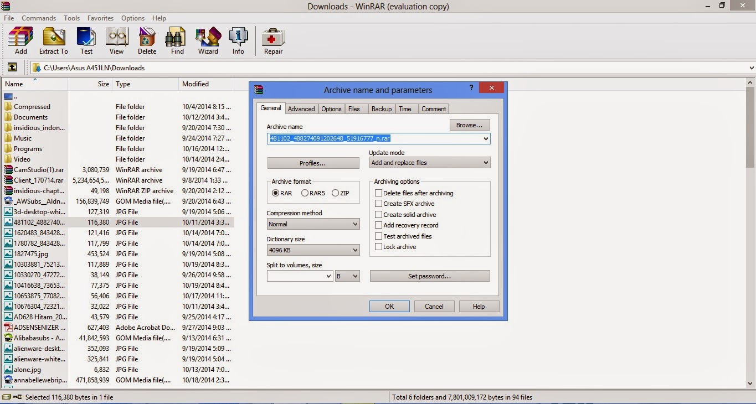Click the 1827475.jpg image icon
This screenshot has height=404, width=756.
click(x=8, y=254)
